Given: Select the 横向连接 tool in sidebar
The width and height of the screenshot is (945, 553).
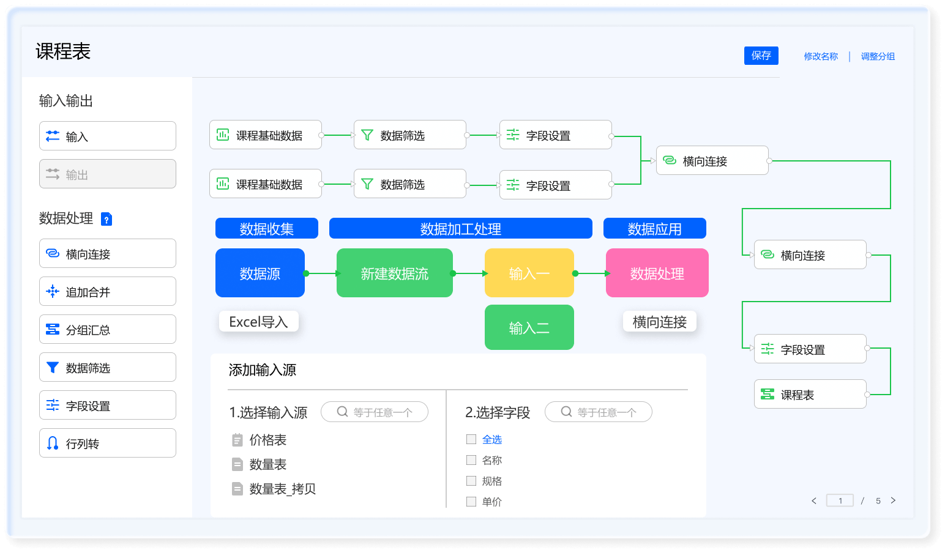Looking at the screenshot, I should tap(108, 254).
